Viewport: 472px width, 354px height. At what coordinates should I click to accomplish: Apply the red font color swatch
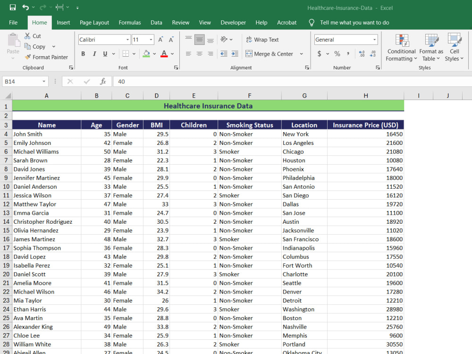point(164,54)
